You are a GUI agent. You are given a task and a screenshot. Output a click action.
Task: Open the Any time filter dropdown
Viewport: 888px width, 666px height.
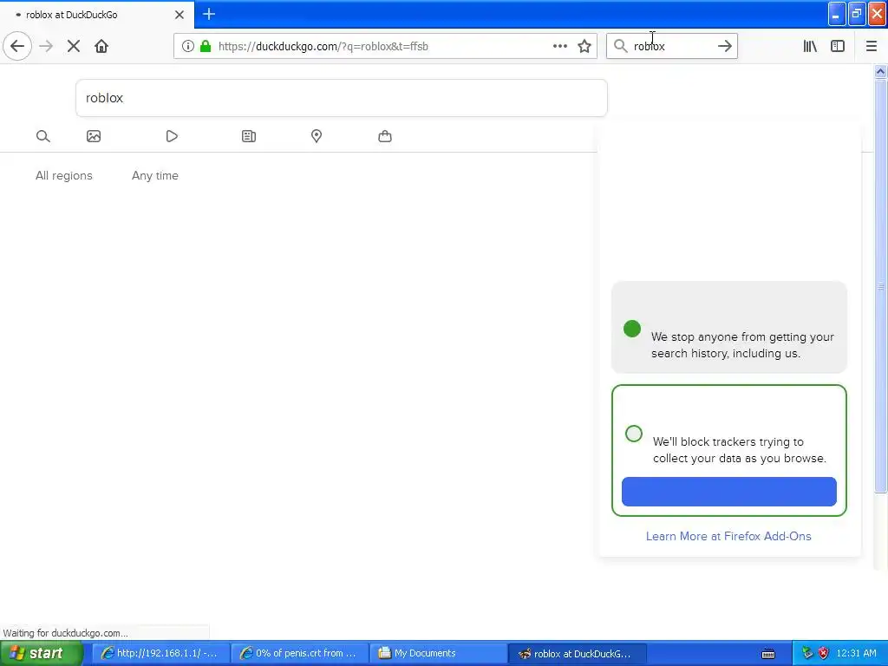[x=155, y=175]
